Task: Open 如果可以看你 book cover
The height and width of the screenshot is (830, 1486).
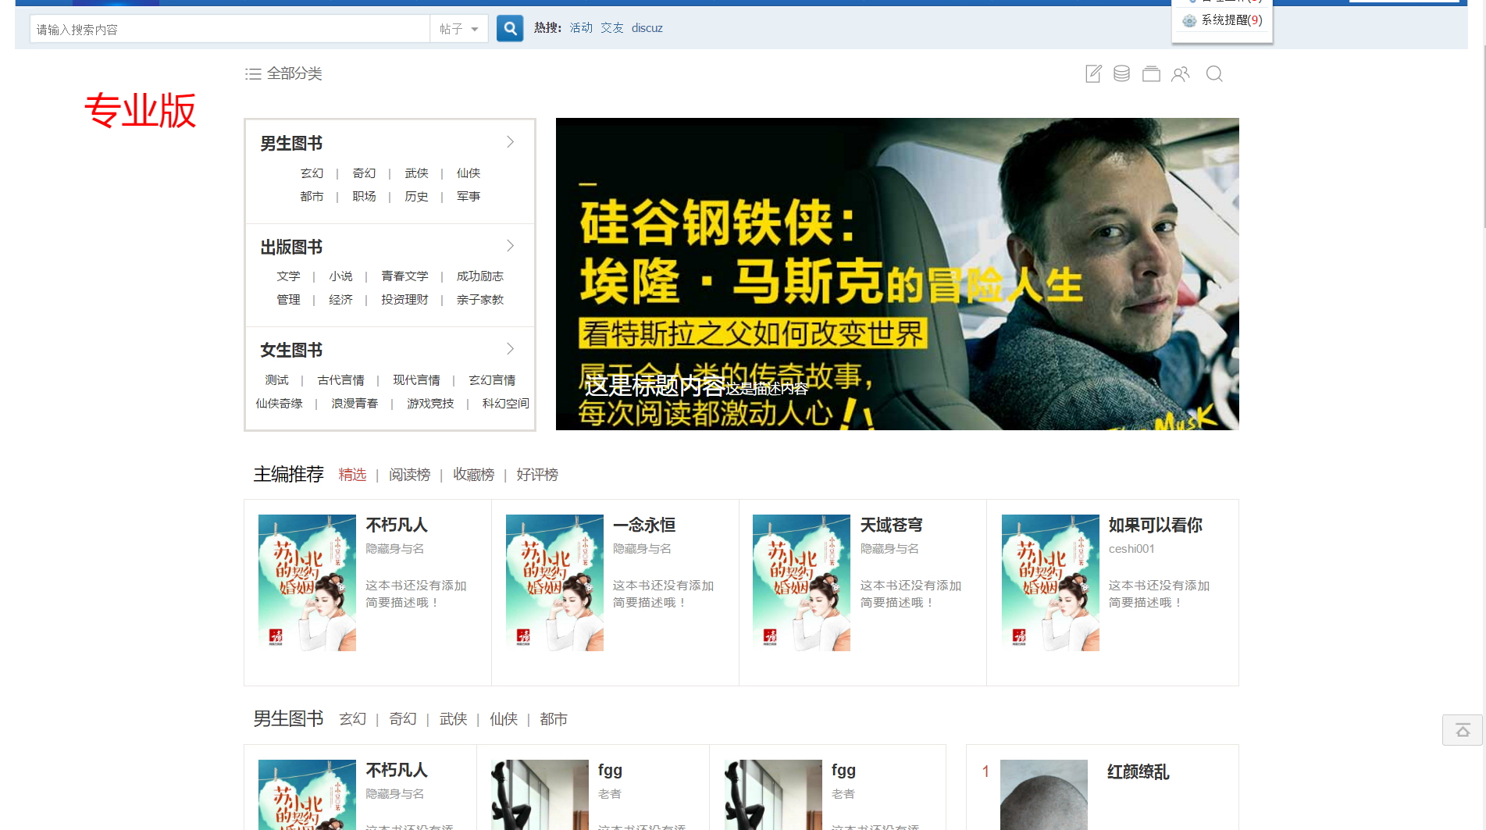Action: tap(1050, 582)
